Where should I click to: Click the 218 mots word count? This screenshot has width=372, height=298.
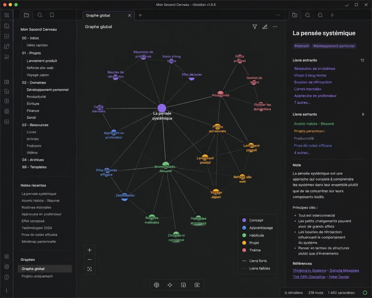pyautogui.click(x=316, y=293)
